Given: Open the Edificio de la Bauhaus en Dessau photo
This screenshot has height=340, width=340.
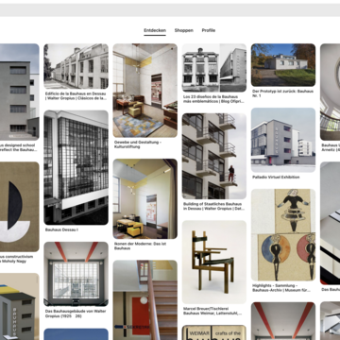Looking at the screenshot, I should click(x=76, y=66).
